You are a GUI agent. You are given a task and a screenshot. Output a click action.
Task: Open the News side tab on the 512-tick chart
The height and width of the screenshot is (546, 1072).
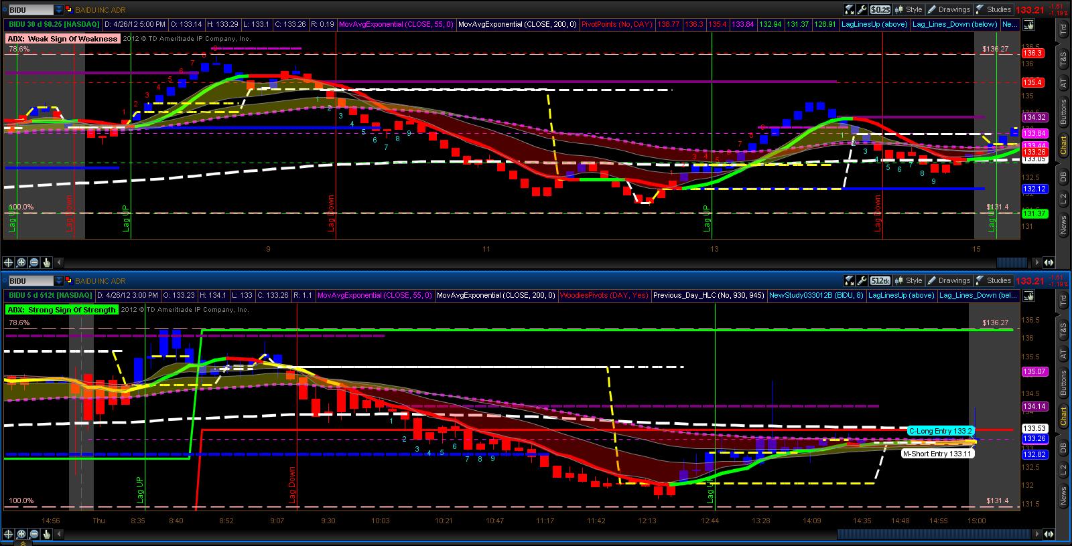click(1063, 496)
